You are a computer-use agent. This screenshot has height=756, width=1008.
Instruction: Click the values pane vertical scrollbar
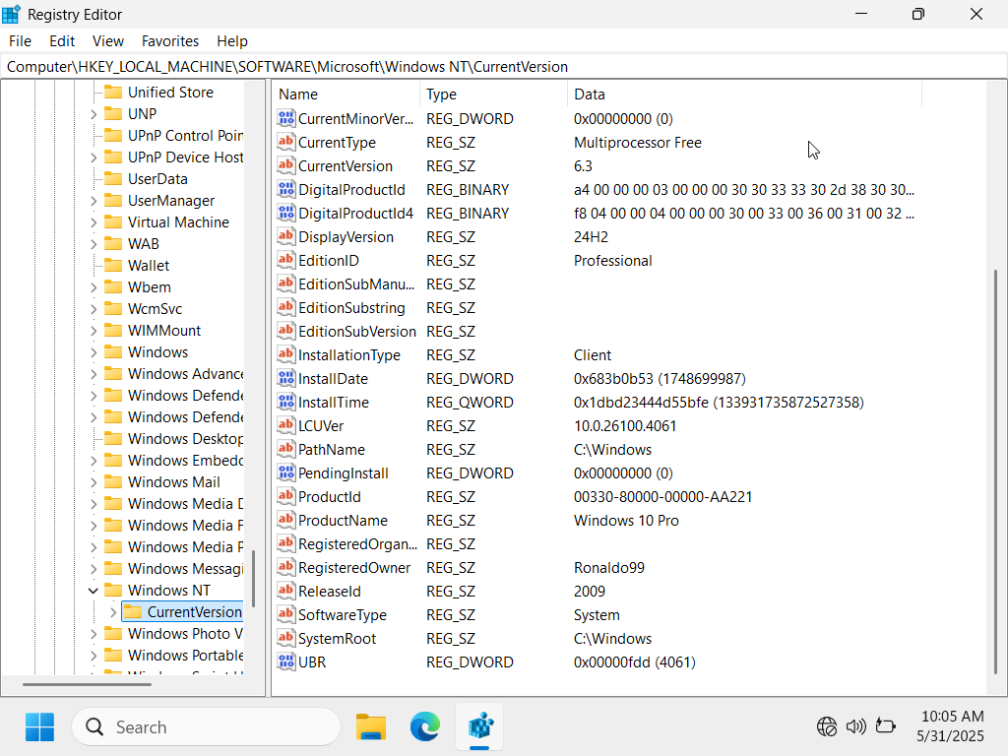click(x=996, y=472)
